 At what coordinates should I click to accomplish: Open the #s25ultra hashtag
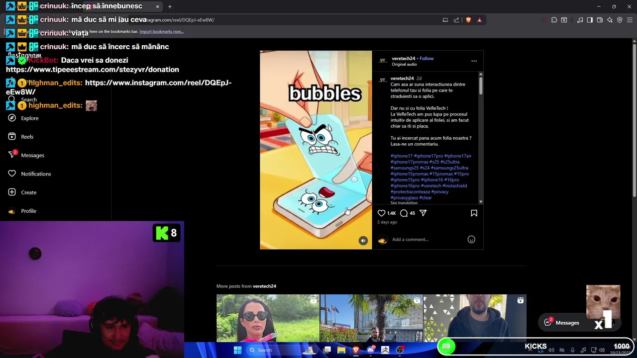point(450,162)
